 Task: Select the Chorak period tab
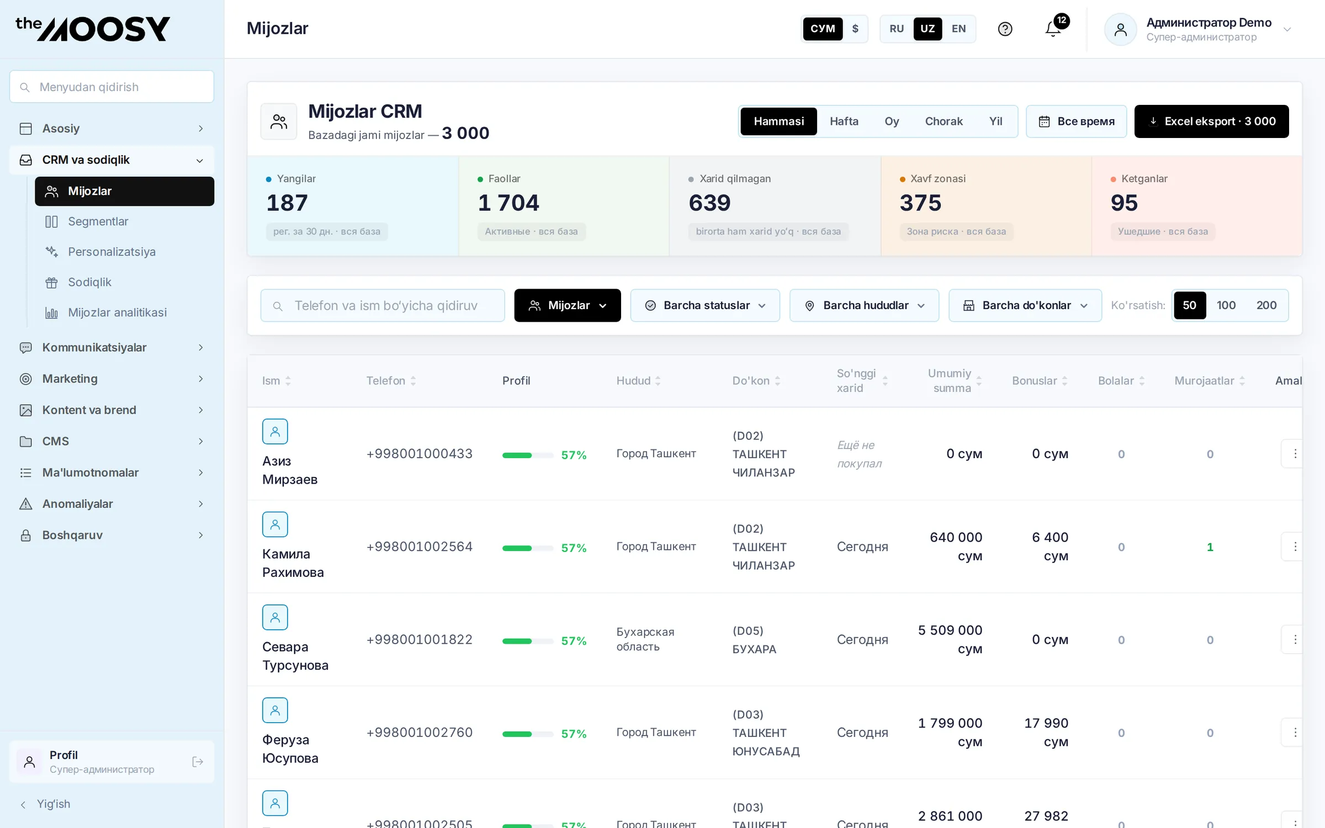click(944, 121)
